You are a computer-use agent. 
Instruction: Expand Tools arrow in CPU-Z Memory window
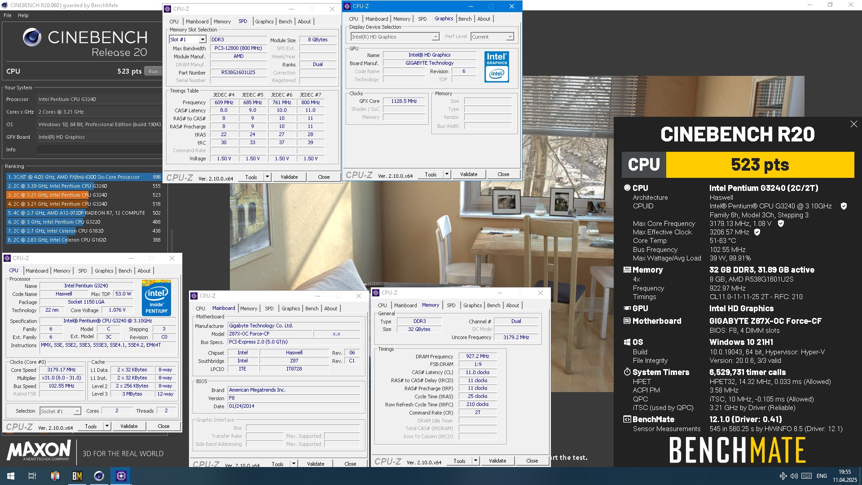[x=475, y=461]
